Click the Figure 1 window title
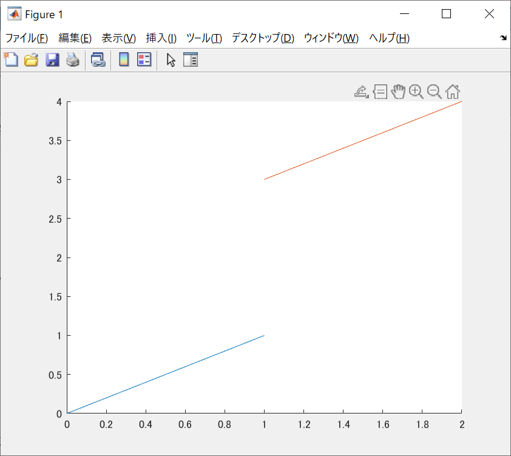 point(44,15)
